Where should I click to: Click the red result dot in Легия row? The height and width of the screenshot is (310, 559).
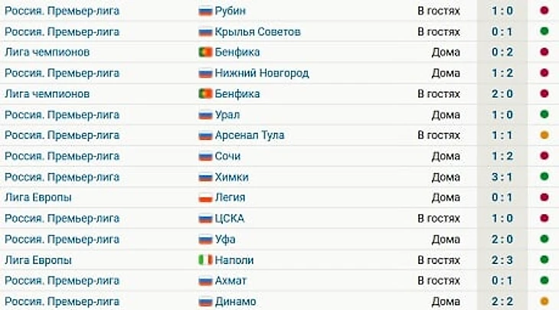(544, 197)
